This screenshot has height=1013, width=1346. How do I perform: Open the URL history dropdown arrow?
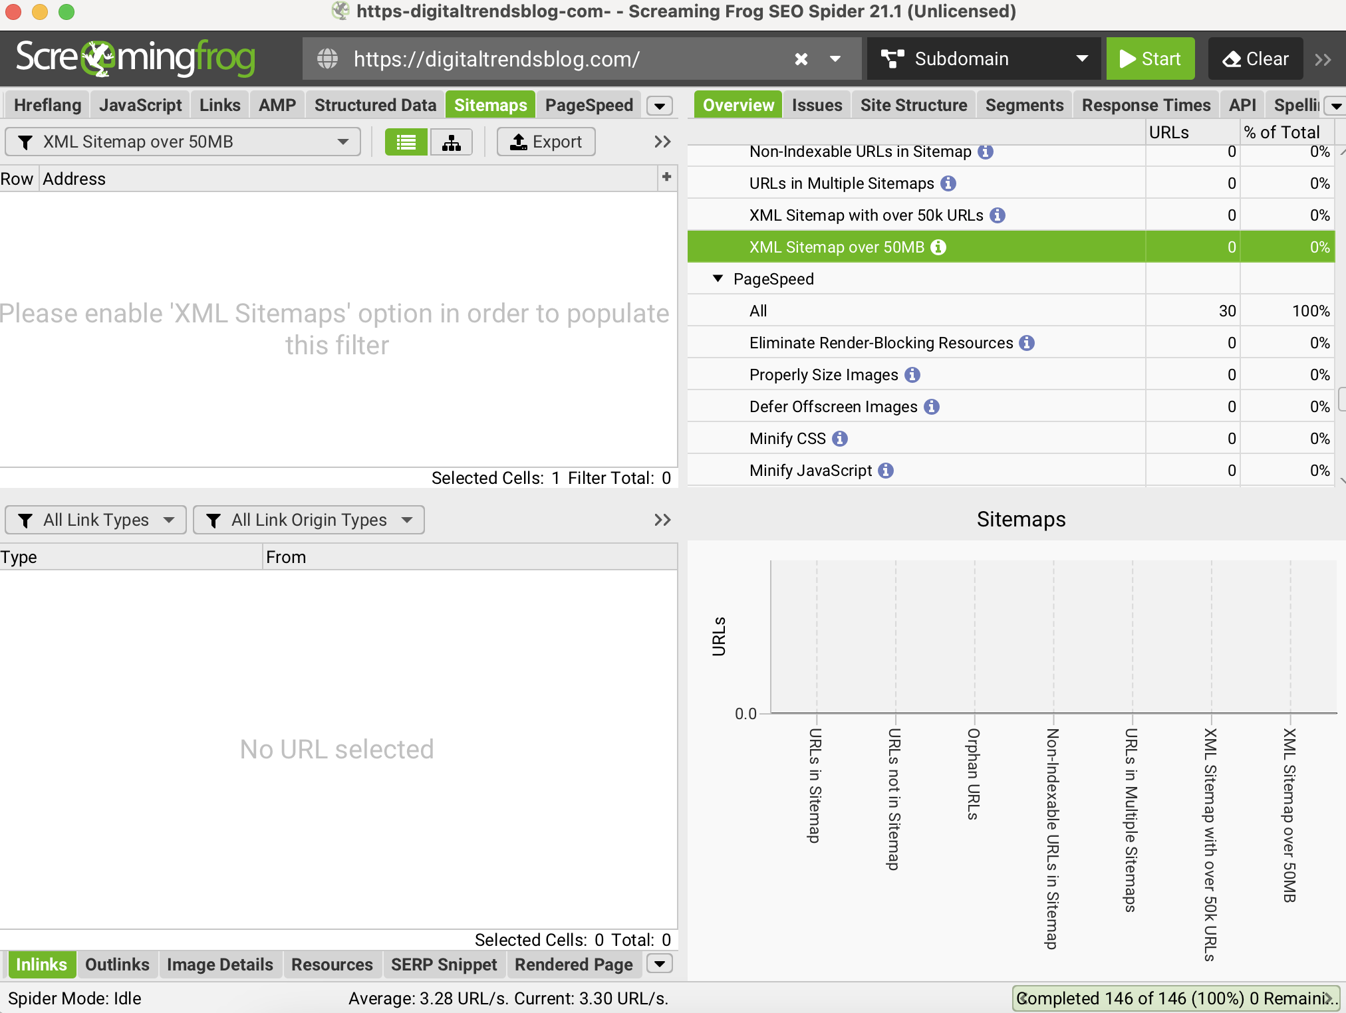pyautogui.click(x=835, y=58)
